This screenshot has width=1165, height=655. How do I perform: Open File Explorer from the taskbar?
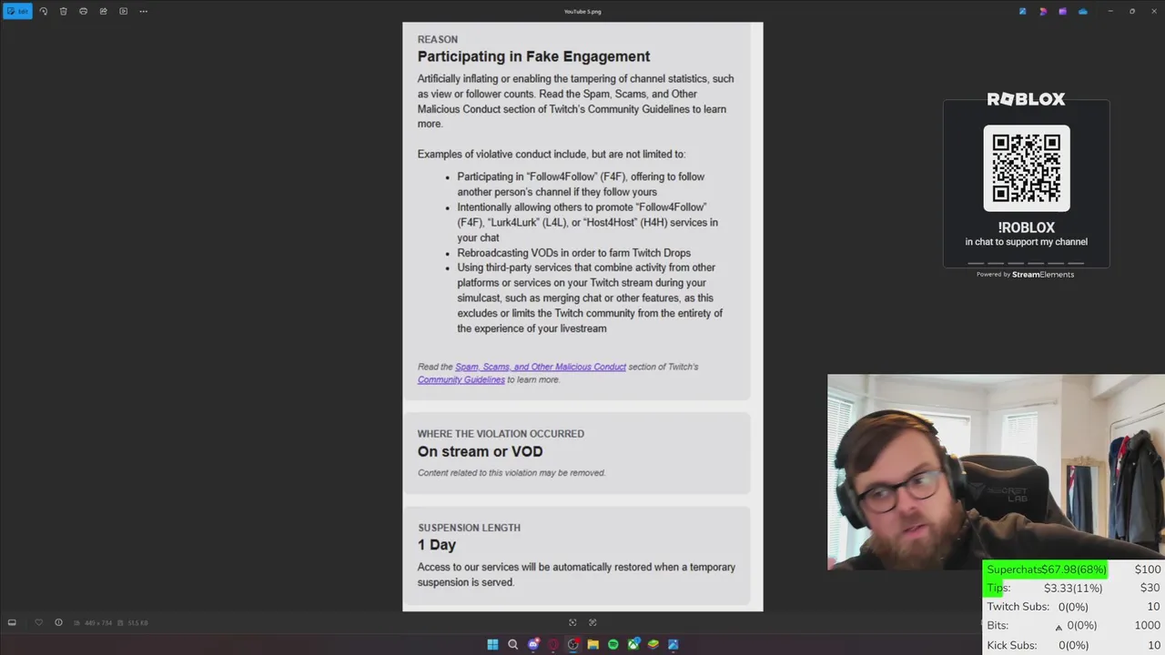click(x=593, y=644)
